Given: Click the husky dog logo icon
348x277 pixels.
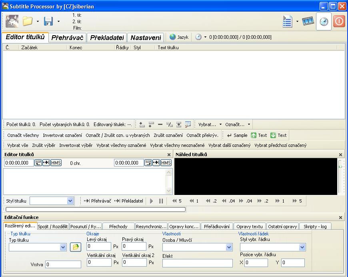Looking at the screenshot, I should 12,21.
